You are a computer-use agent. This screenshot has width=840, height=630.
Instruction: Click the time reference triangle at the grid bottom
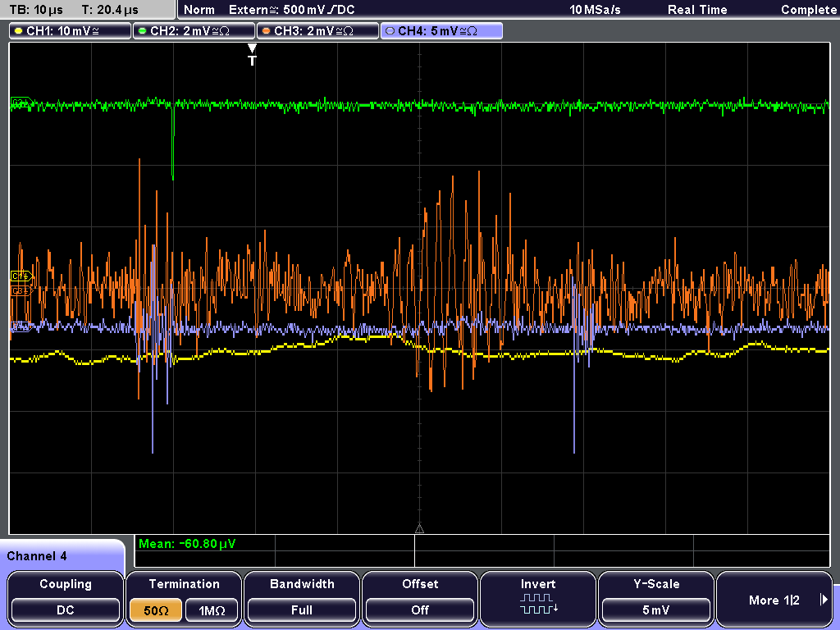419,529
